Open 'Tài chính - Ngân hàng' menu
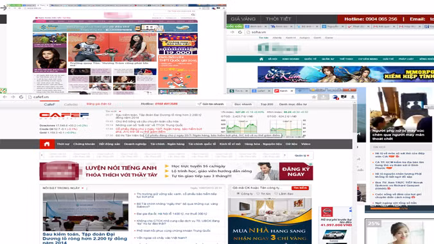This screenshot has width=434, height=244. [x=167, y=144]
